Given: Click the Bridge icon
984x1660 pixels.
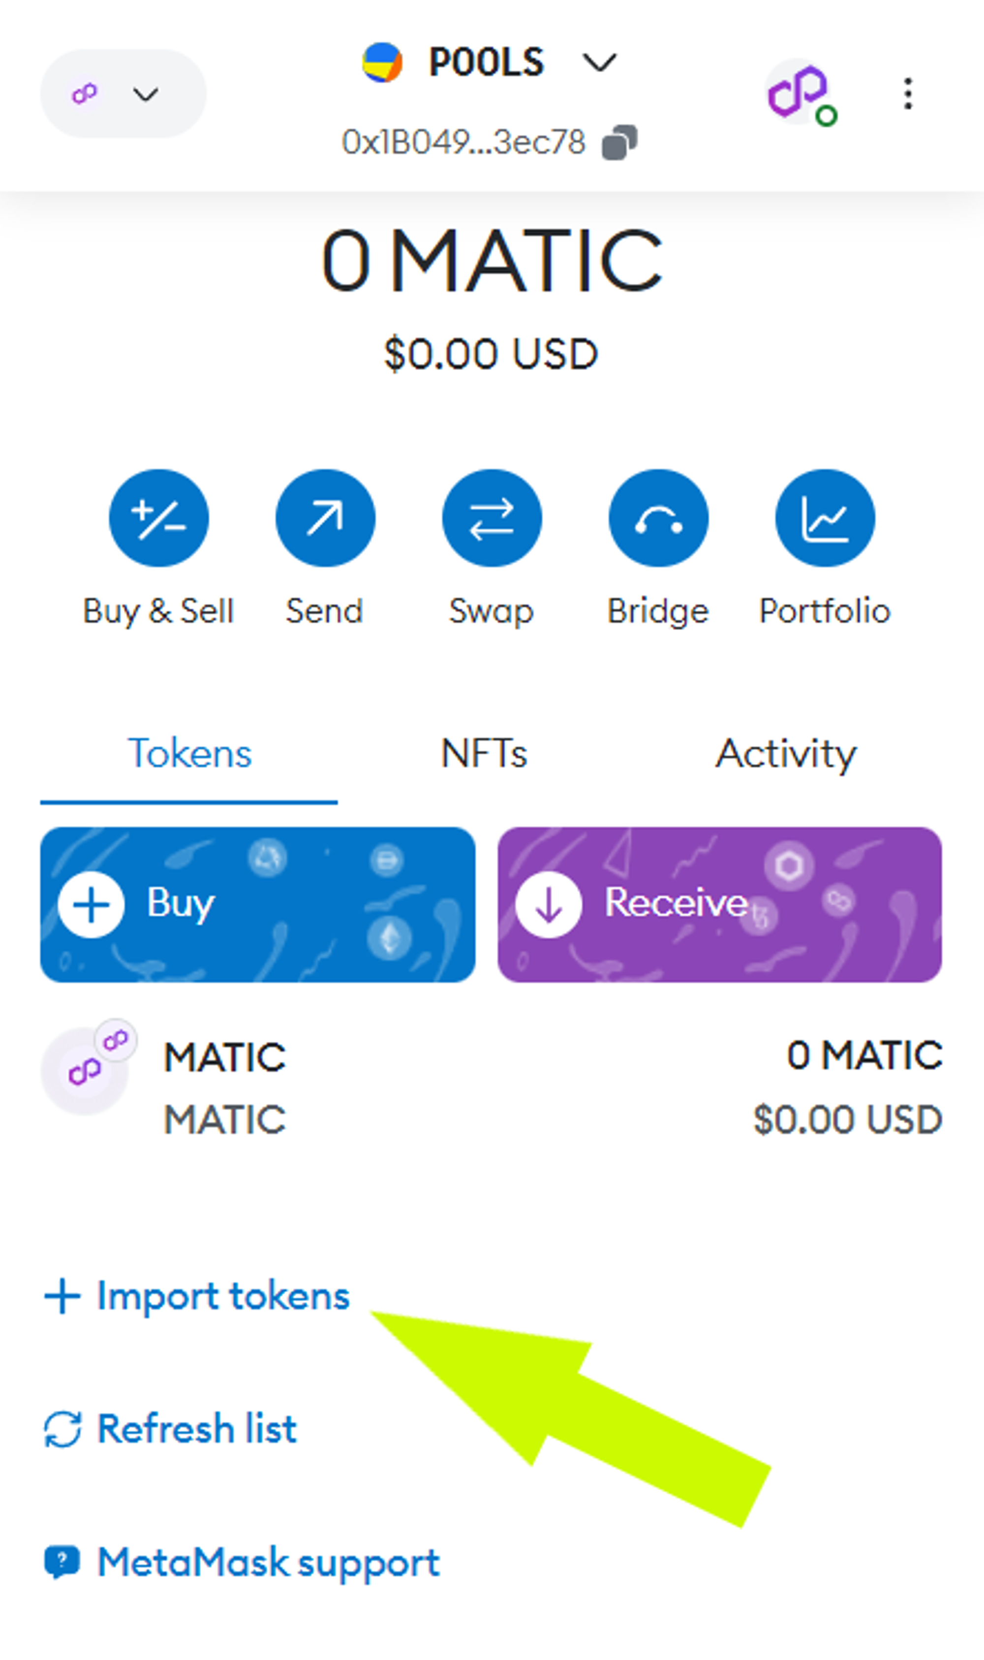Looking at the screenshot, I should (658, 518).
